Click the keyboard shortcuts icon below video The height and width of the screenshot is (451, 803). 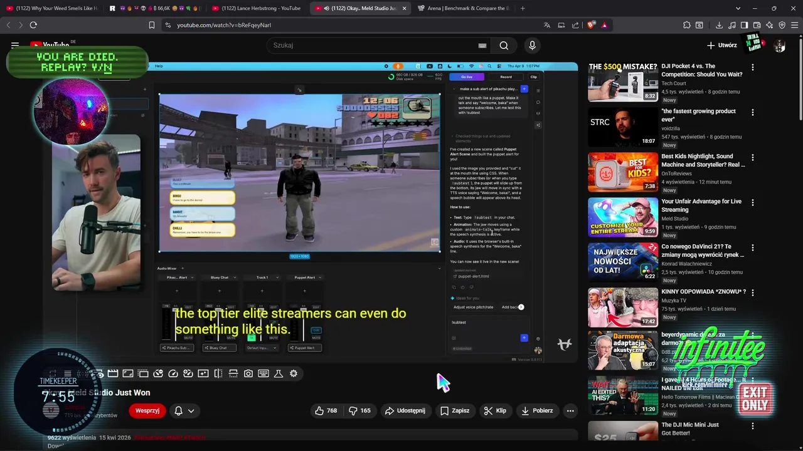pos(263,373)
